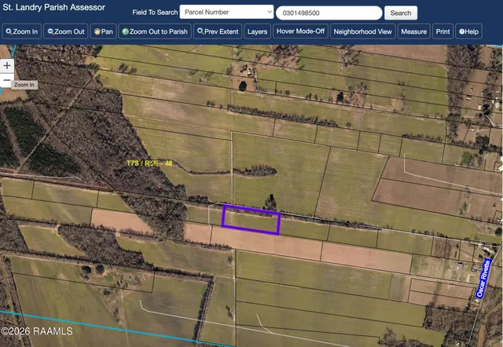Activate the Zoom Out tool
This screenshot has height=347, width=503.
click(66, 31)
